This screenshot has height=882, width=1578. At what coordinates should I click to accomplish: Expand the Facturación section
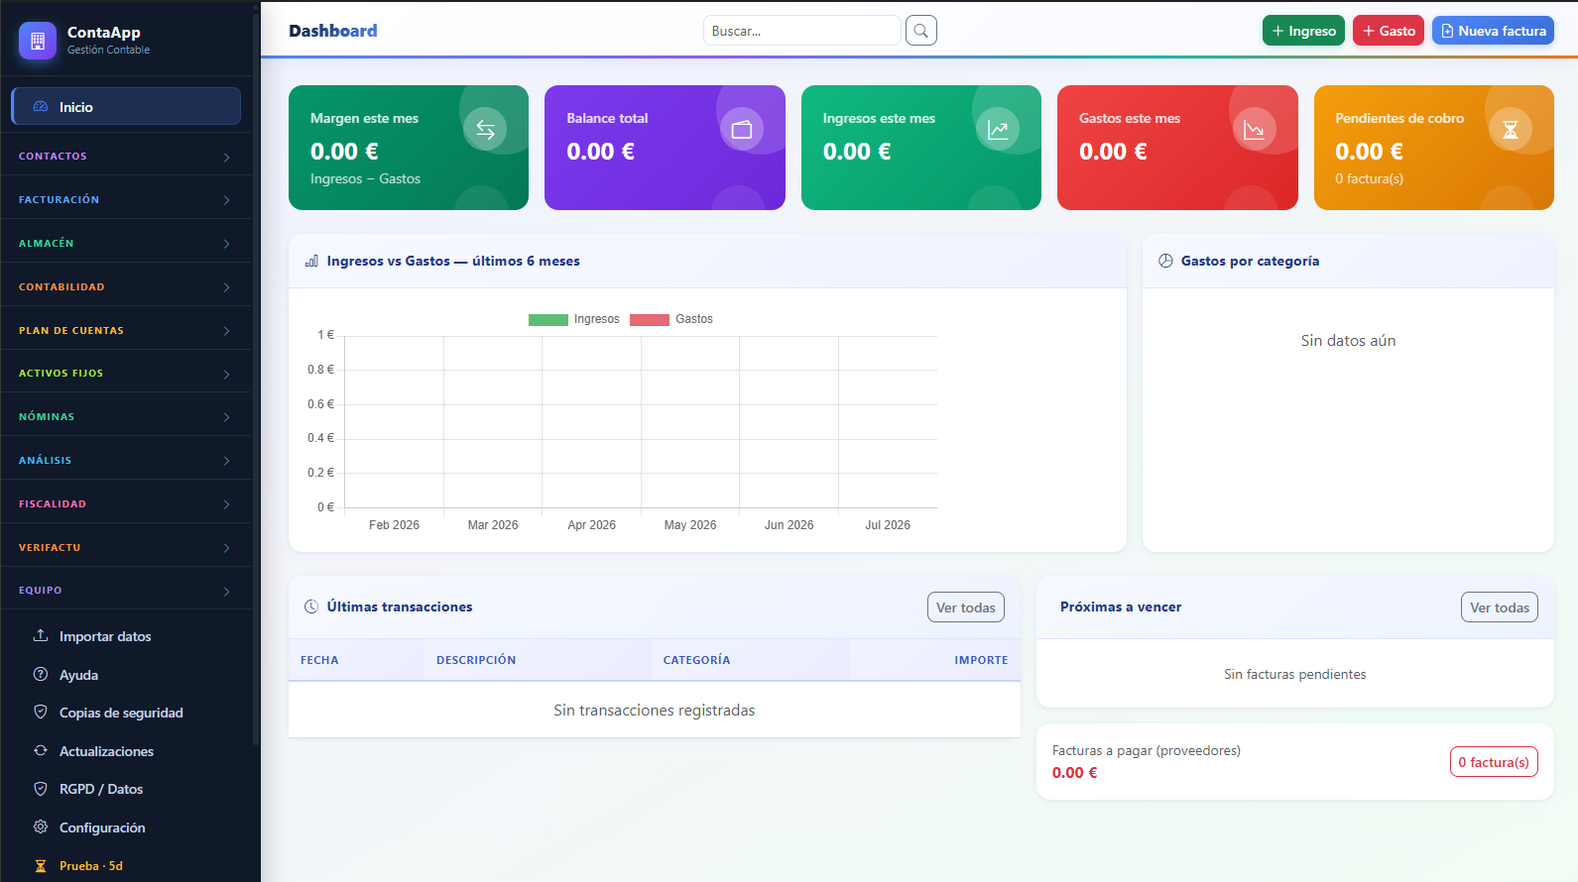point(126,200)
